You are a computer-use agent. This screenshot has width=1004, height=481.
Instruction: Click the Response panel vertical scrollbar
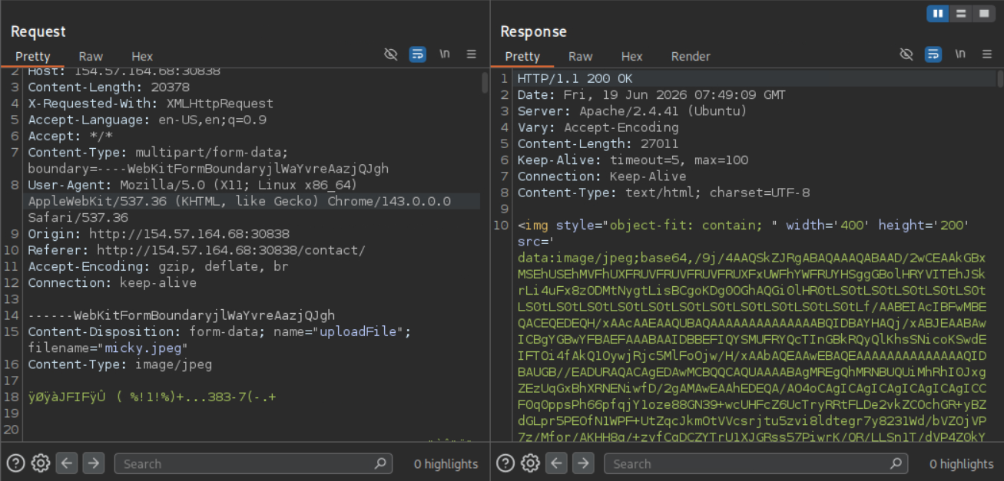(1000, 79)
